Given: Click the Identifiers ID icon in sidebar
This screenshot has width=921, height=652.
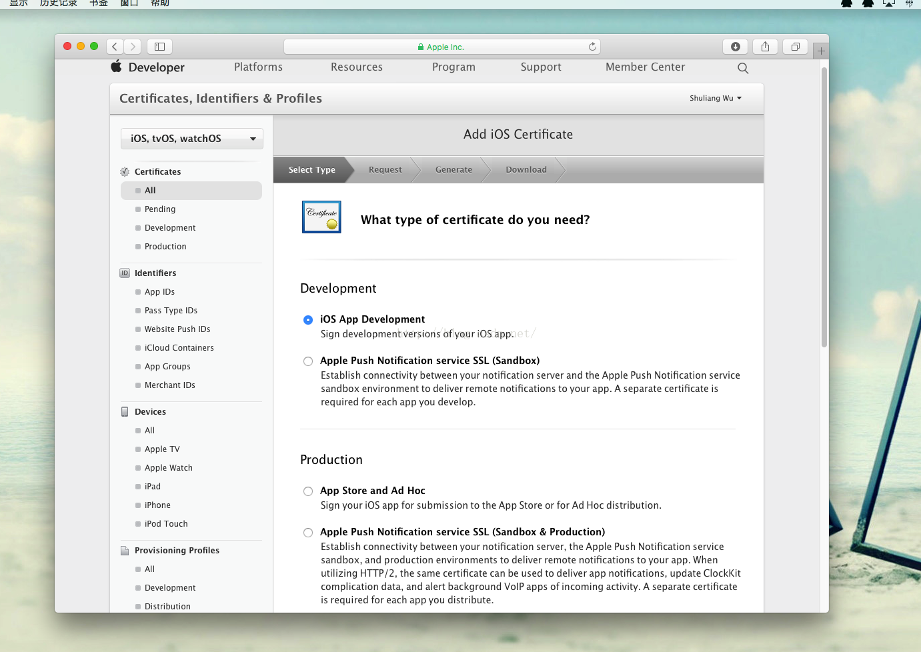Looking at the screenshot, I should [x=125, y=273].
